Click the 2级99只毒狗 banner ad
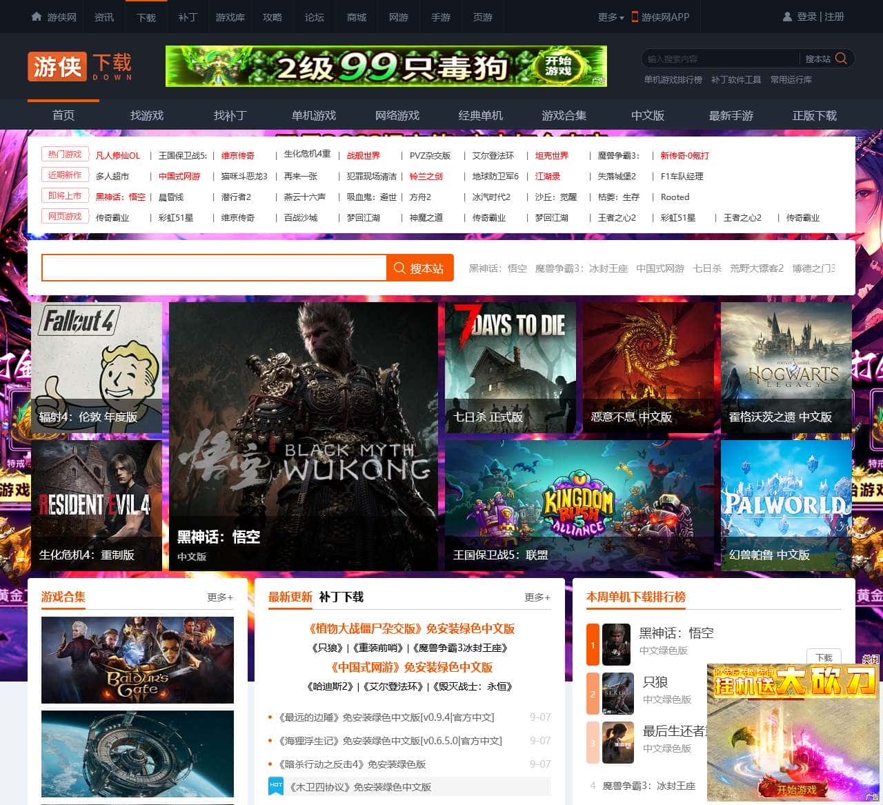Screen dimensions: 883x805 point(386,66)
